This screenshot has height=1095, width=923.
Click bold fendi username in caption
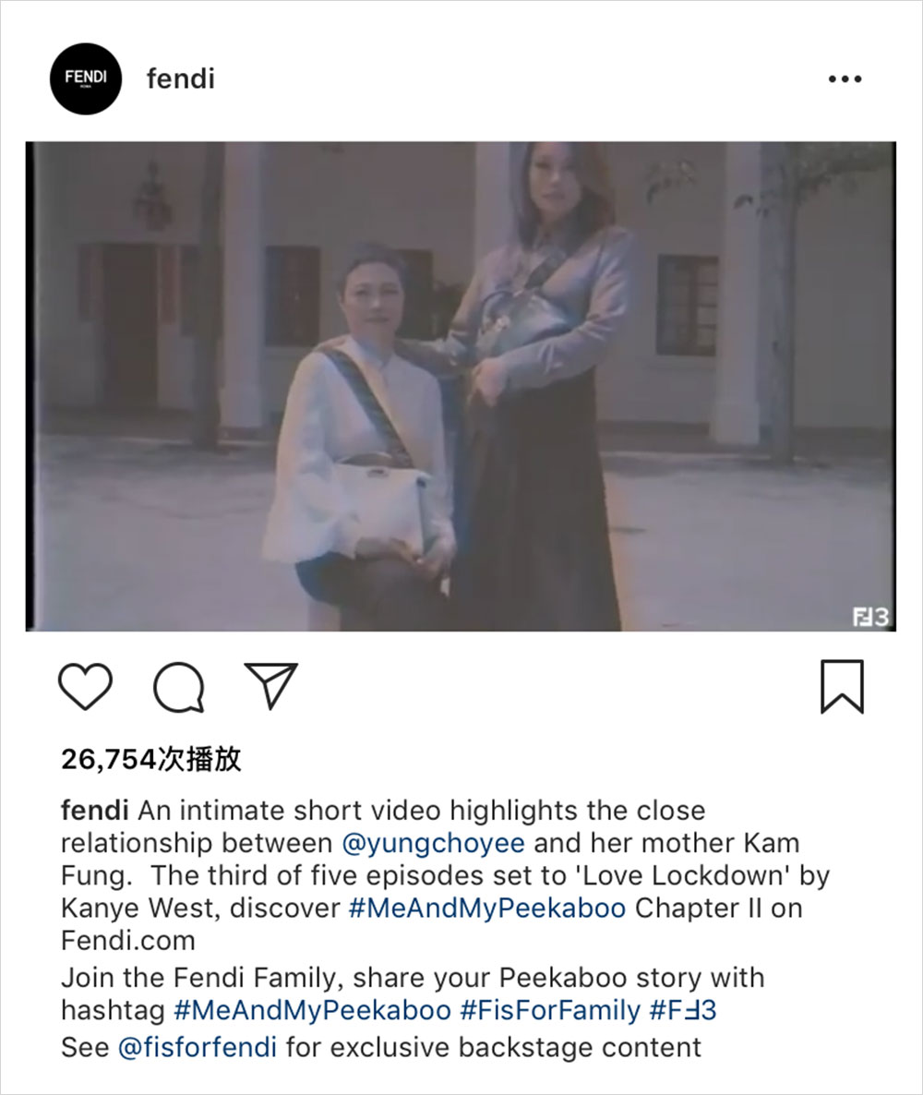pyautogui.click(x=95, y=810)
